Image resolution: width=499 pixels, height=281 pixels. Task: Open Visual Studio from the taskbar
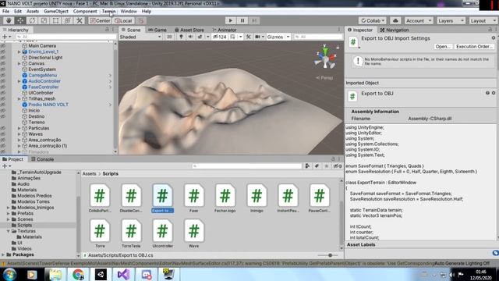point(124,274)
